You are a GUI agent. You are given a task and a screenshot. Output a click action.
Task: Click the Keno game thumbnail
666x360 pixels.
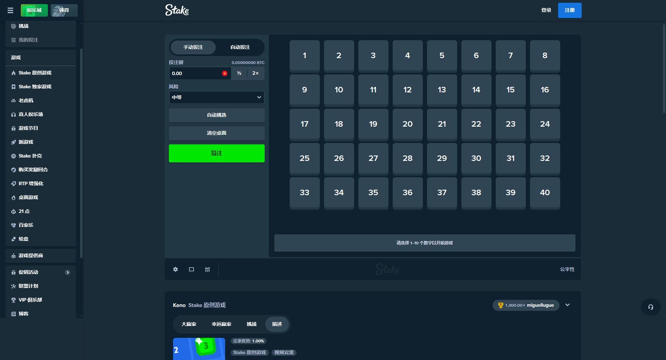pos(199,349)
